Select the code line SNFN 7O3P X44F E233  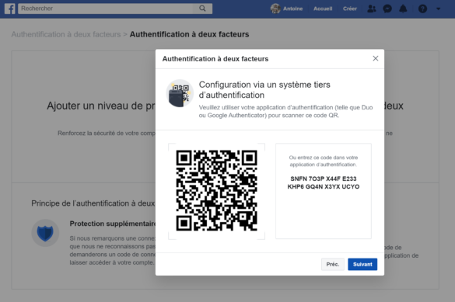pyautogui.click(x=324, y=179)
